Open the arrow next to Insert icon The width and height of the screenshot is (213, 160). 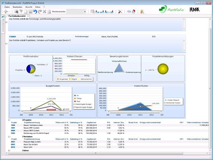pyautogui.click(x=9, y=12)
